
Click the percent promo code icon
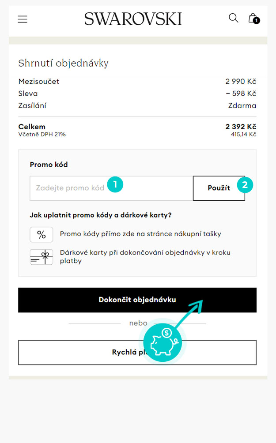click(x=41, y=234)
